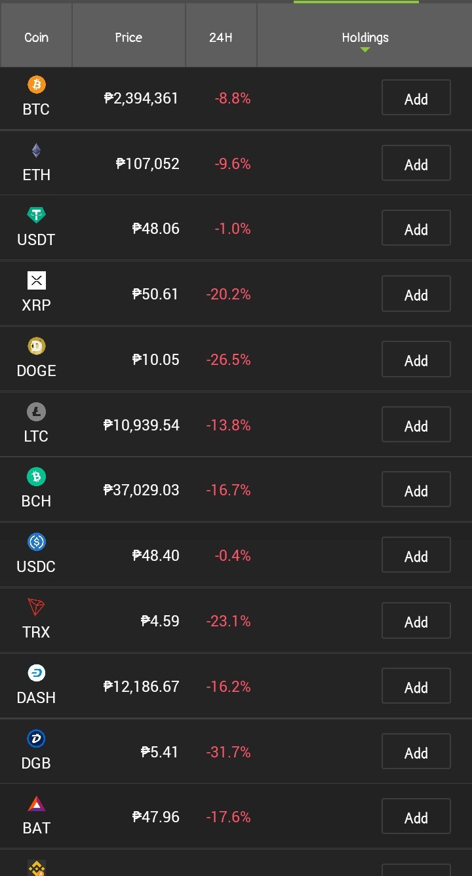This screenshot has width=472, height=876.
Task: Add holdings for USDC
Action: point(416,556)
